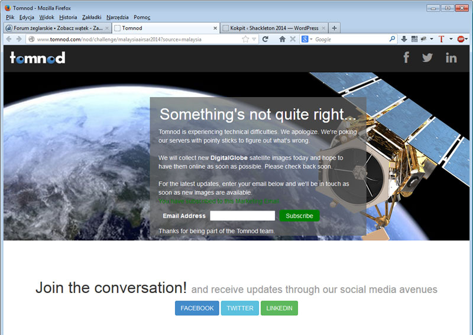Open the Widok menu
The width and height of the screenshot is (473, 335).
[47, 17]
